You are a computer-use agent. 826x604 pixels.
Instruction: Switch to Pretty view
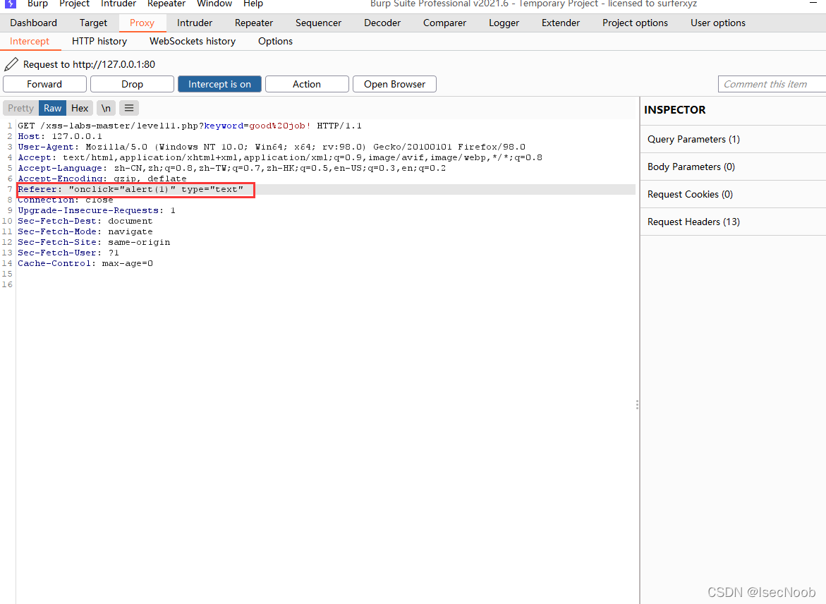20,108
